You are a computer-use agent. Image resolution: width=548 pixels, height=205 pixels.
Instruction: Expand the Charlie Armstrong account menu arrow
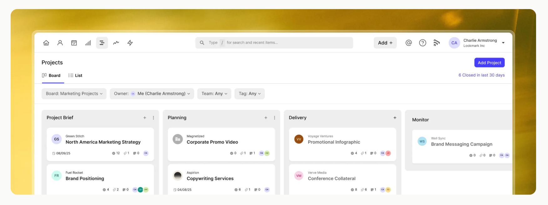pos(503,43)
